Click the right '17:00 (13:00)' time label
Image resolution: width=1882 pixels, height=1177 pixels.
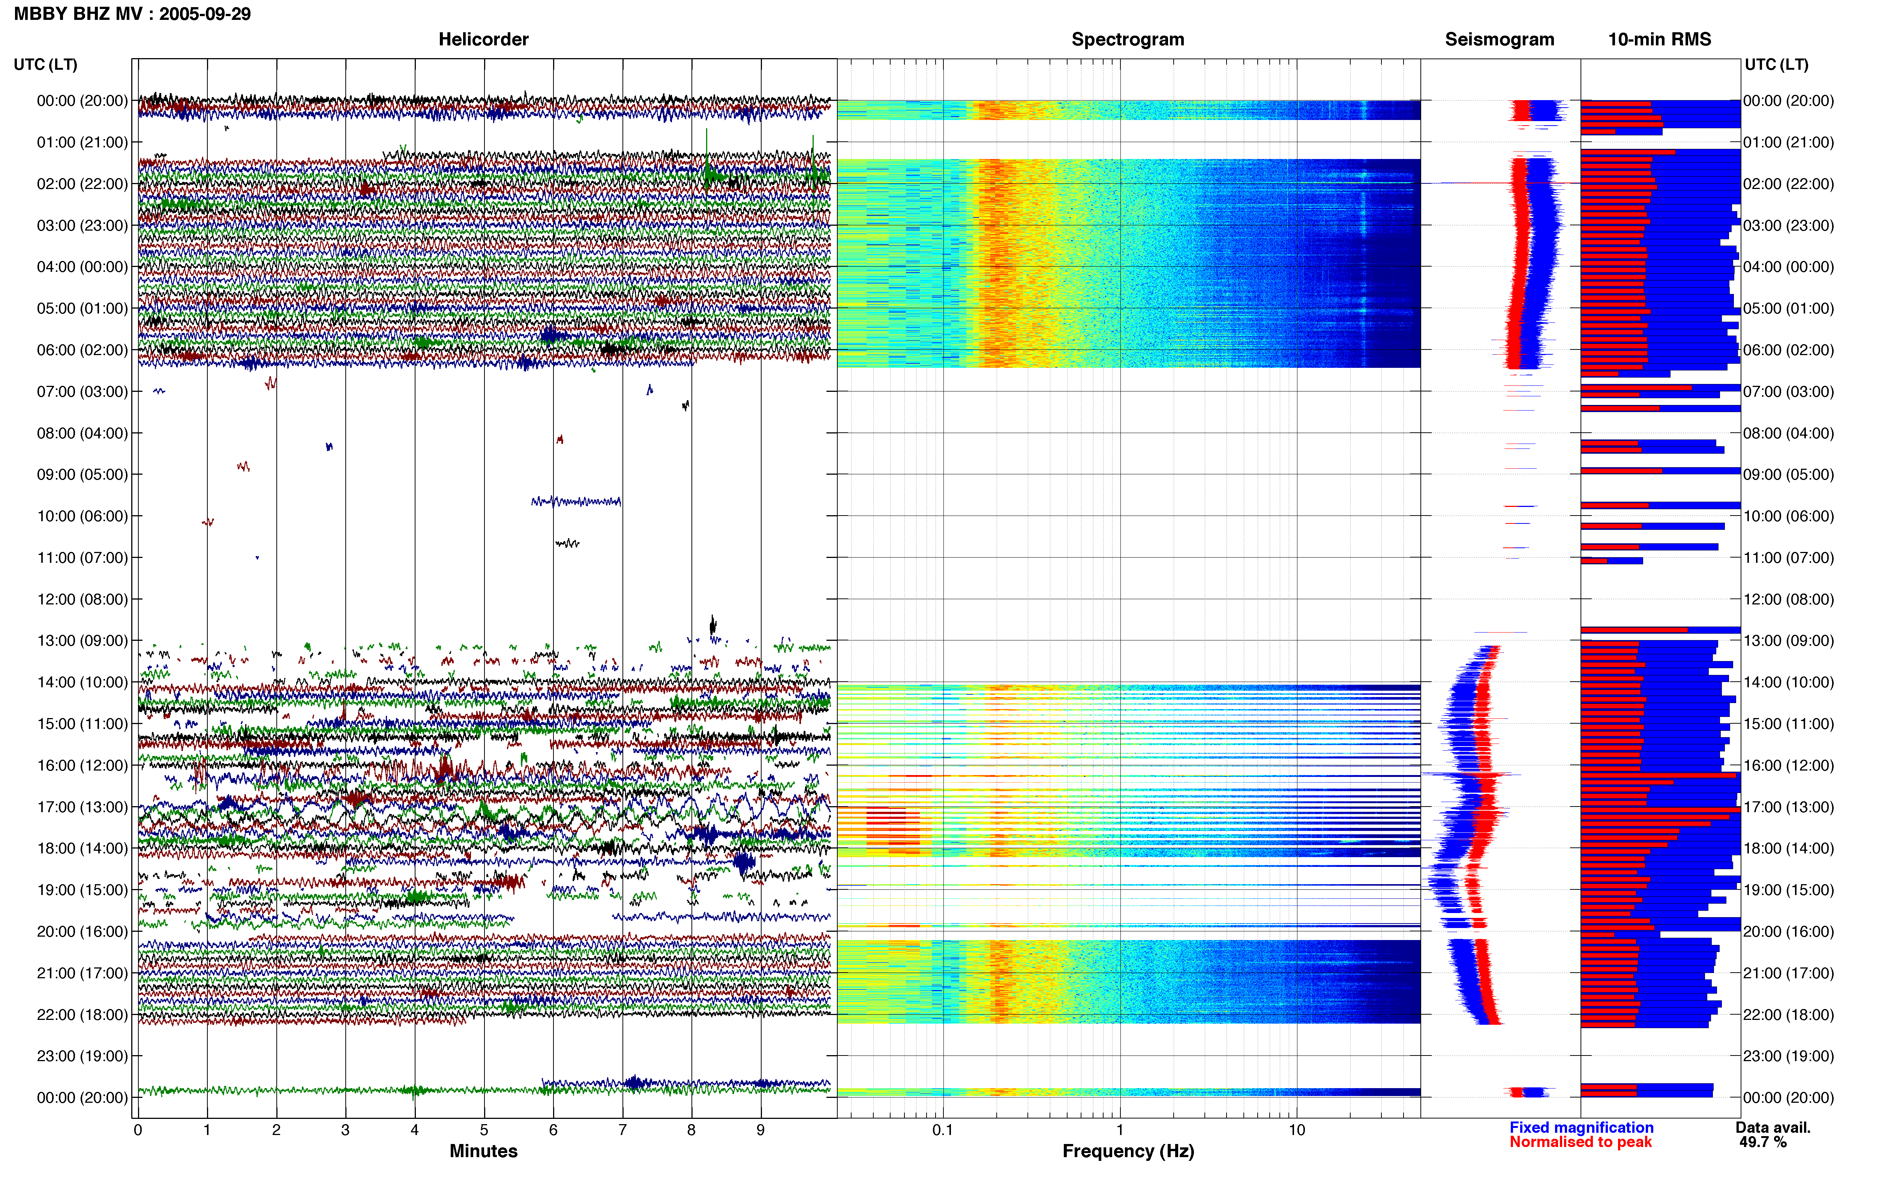1789,807
